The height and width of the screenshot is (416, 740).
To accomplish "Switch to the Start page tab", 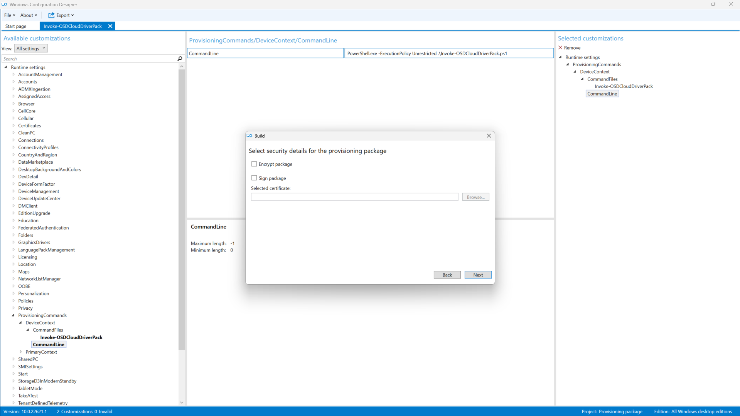I will [x=16, y=26].
